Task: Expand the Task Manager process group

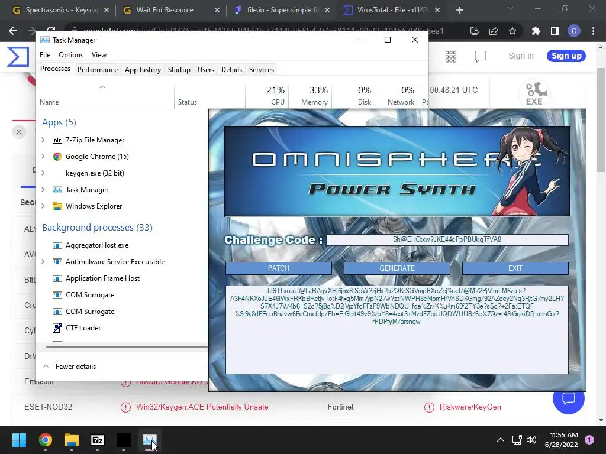Action: coord(43,190)
